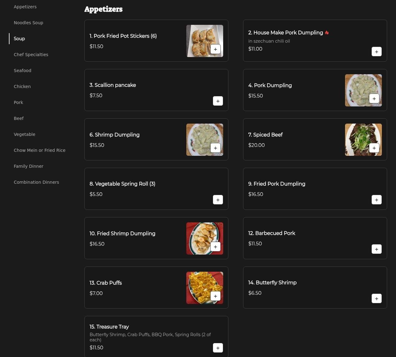396x357 pixels.
Task: Navigate to Chow Mein or Fried Rice
Action: (40, 150)
